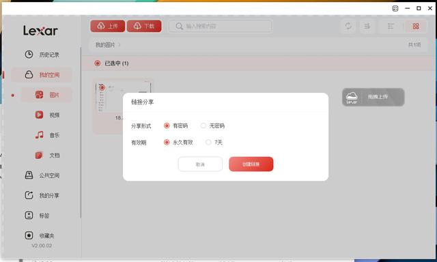
Task: Open the 视频 category
Action: (x=47, y=115)
